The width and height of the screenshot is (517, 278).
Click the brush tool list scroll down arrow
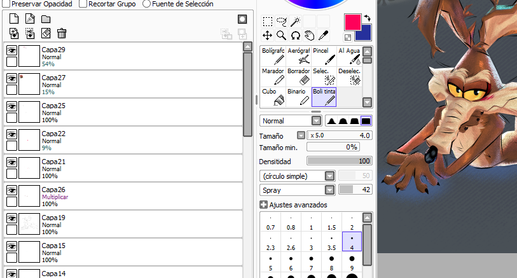pyautogui.click(x=368, y=102)
